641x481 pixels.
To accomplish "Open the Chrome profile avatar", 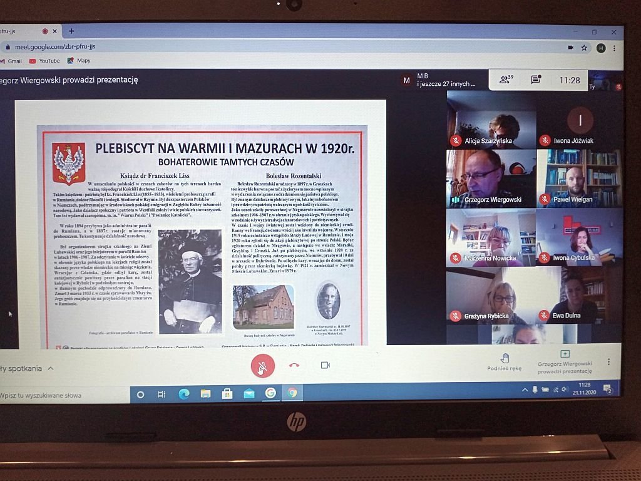I will coord(600,48).
